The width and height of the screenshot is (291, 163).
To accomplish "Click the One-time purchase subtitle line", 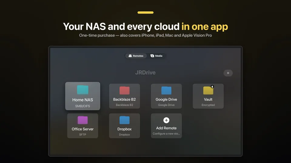I will [x=145, y=35].
